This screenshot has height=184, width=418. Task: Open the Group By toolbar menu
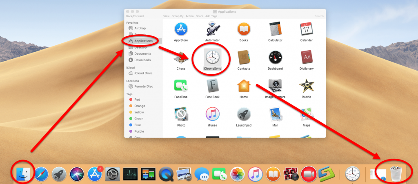pos(178,16)
